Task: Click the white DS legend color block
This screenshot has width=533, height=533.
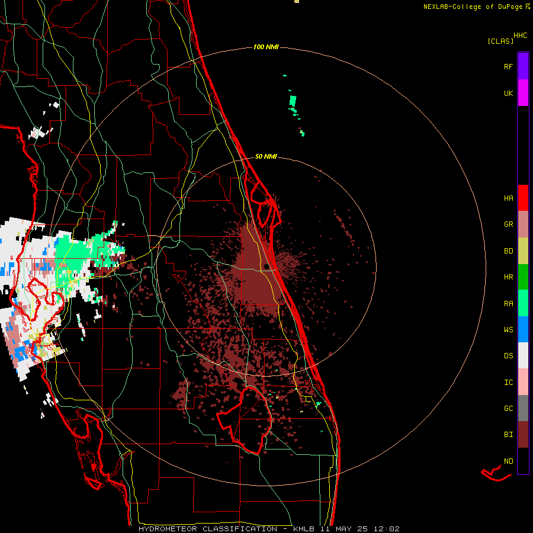Action: 523,355
